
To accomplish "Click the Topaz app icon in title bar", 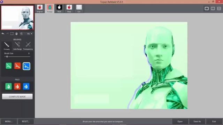I will [2, 2].
